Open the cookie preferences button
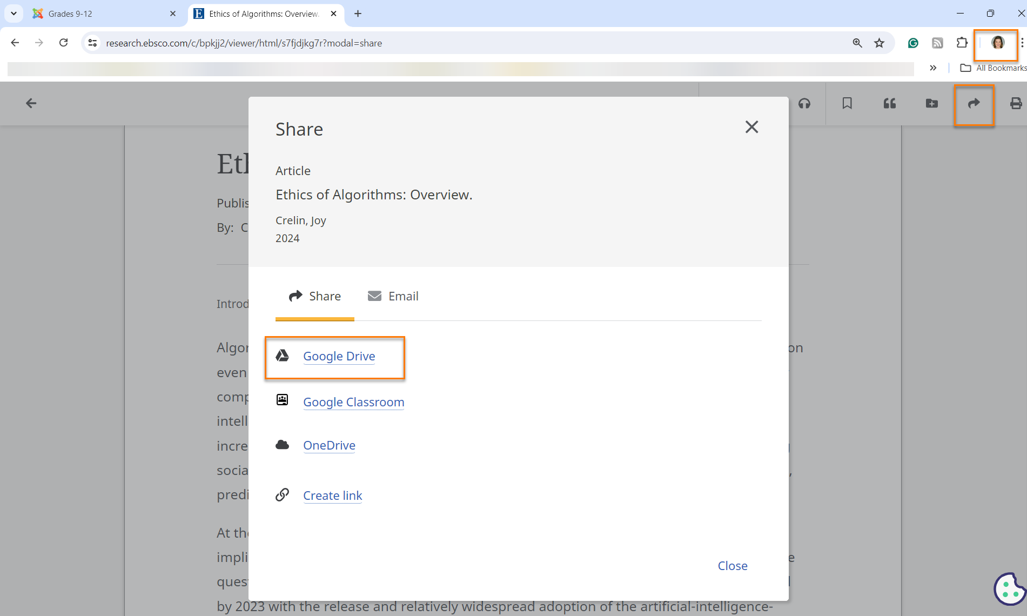 point(1010,589)
